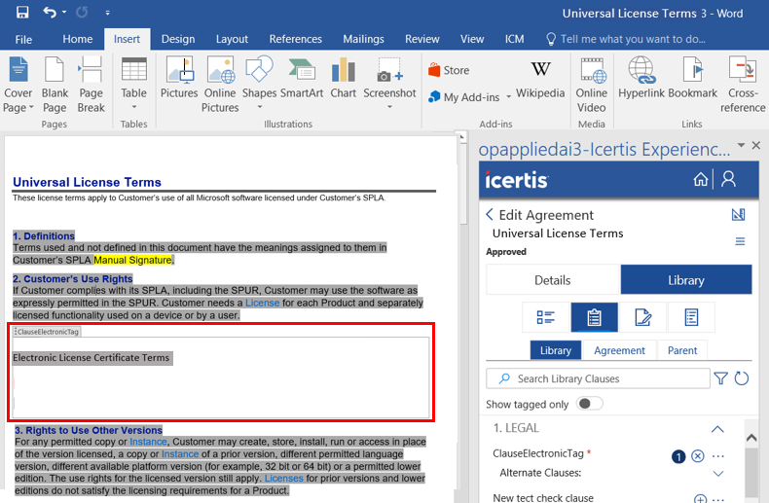Collapse the 1. LEGAL section
Viewport: 769px width, 503px height.
pos(717,428)
